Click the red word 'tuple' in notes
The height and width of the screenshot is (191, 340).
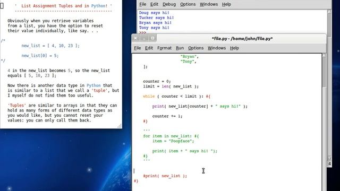(99, 91)
